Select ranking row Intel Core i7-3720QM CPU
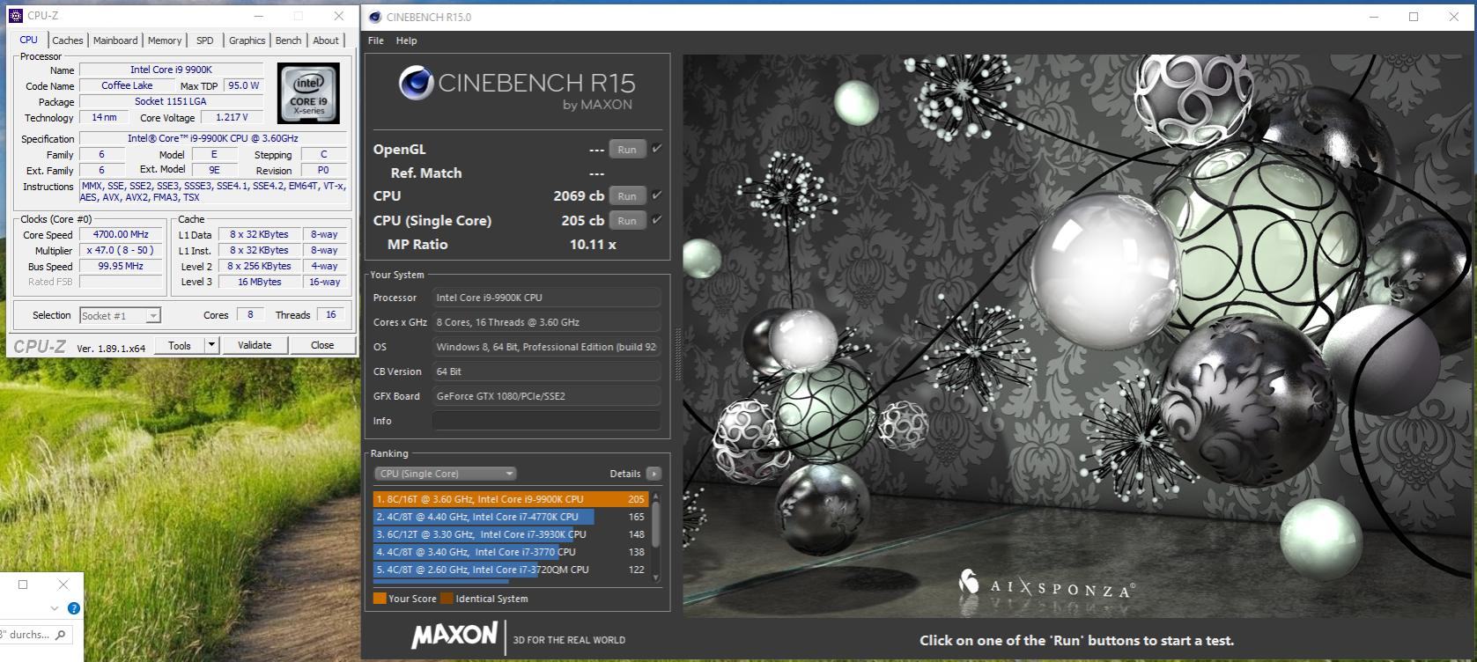Viewport: 1477px width, 662px height. tap(511, 570)
